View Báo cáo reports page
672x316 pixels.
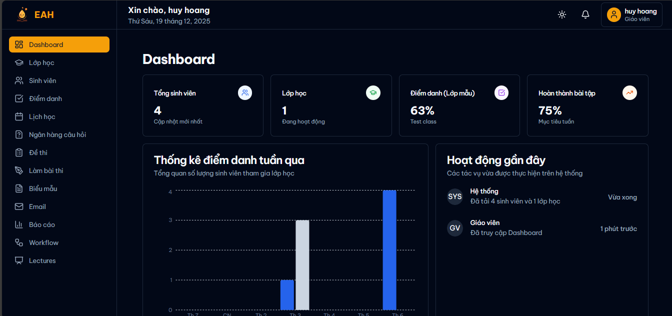(x=59, y=224)
